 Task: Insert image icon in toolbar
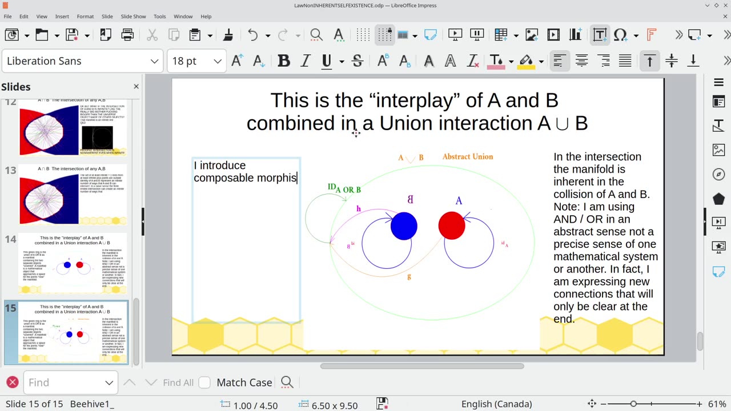[532, 35]
